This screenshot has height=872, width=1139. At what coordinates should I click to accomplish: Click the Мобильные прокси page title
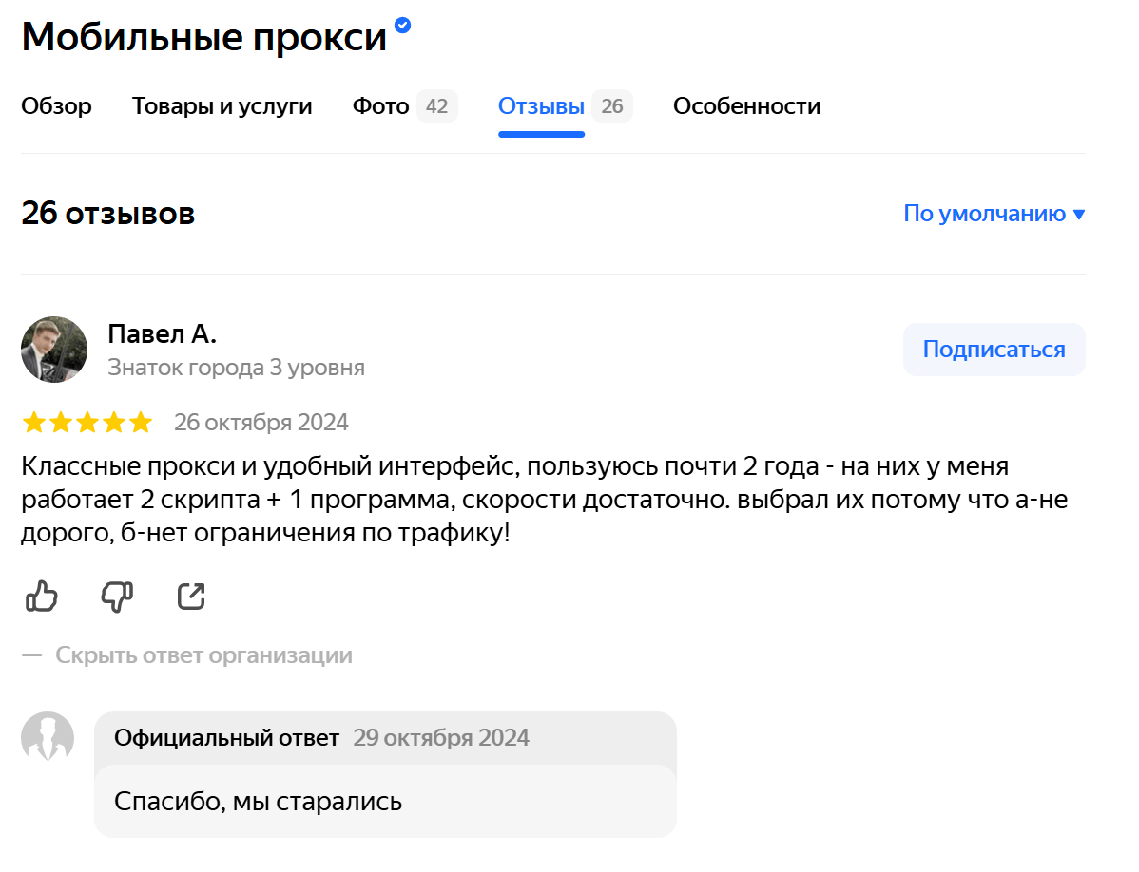click(203, 37)
